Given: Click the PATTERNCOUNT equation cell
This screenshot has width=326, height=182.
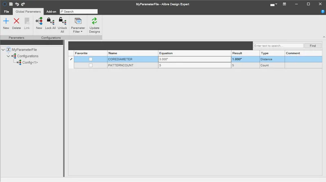Looking at the screenshot, I should pos(195,65).
